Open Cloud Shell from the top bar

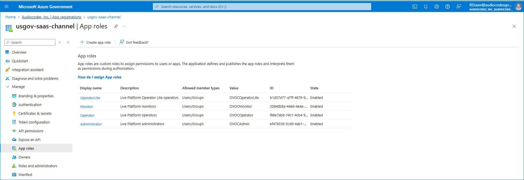point(415,7)
